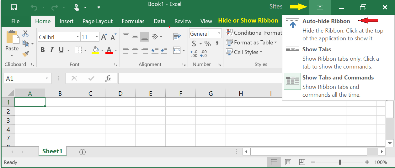Click Merge & Center icon

[177, 50]
